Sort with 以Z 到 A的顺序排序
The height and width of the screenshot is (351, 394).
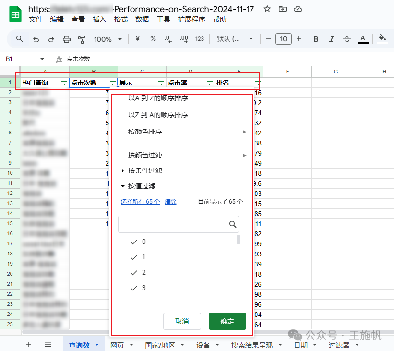tap(158, 115)
